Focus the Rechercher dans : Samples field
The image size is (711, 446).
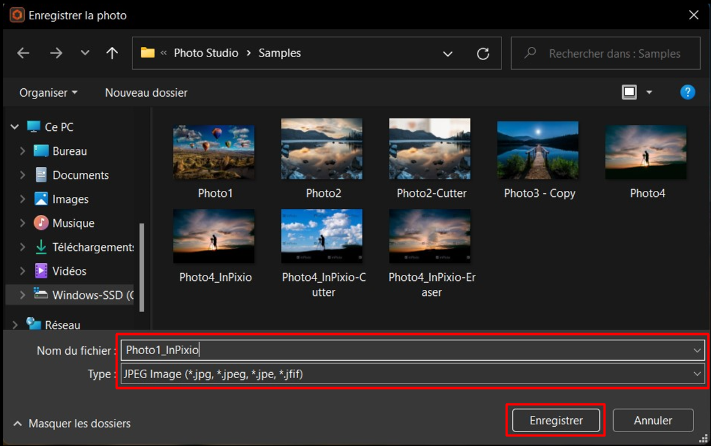pos(605,53)
